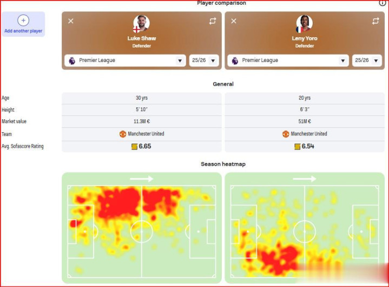389x287 pixels.
Task: Click the plus icon to add player
Action: (23, 20)
